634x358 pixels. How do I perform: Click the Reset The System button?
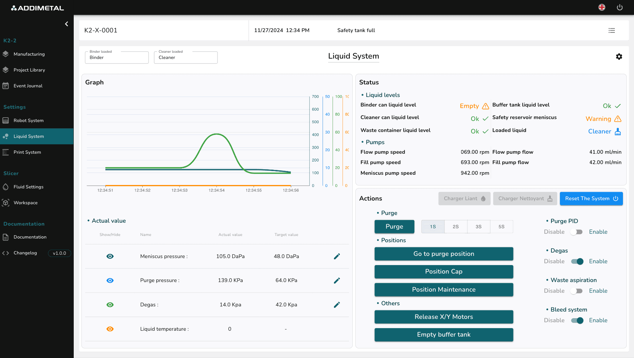click(591, 198)
